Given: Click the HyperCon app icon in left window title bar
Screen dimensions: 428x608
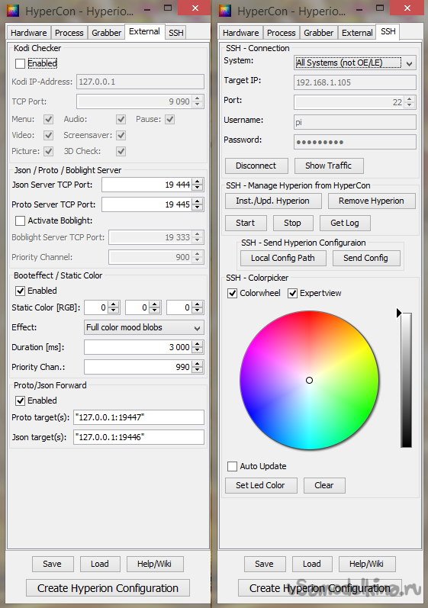Looking at the screenshot, I should (13, 11).
